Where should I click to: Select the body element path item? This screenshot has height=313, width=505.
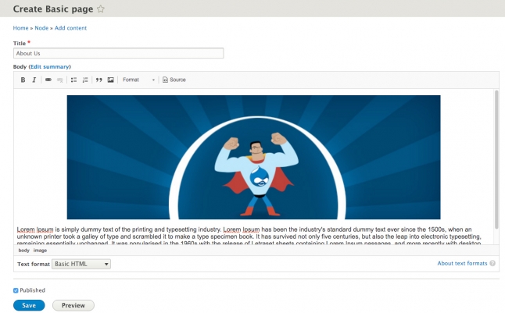click(x=23, y=251)
